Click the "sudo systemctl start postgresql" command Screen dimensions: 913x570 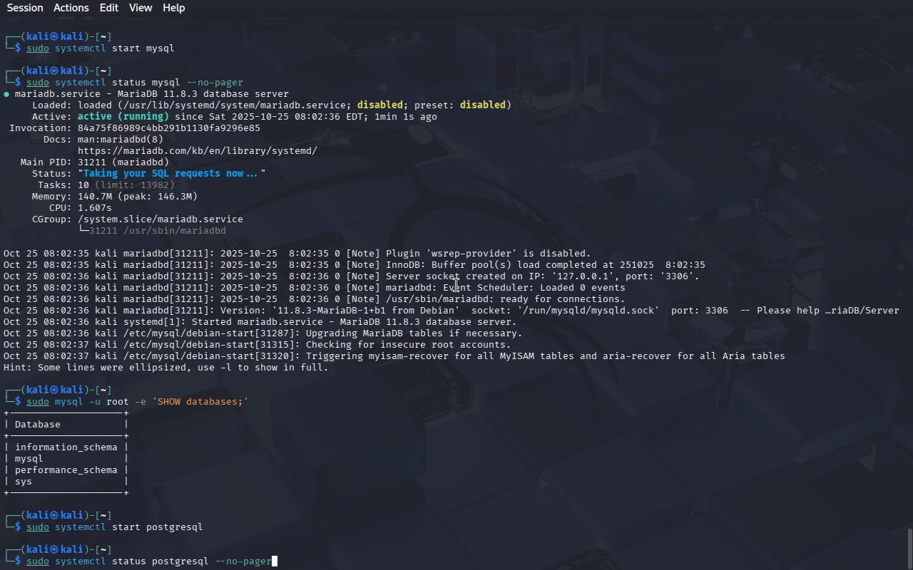114,527
